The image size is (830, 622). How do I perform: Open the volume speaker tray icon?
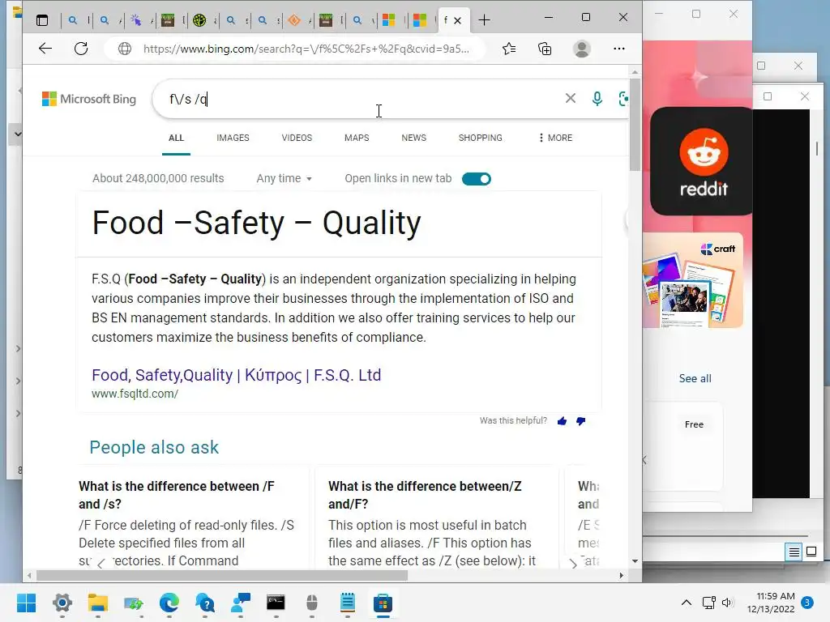tap(728, 603)
